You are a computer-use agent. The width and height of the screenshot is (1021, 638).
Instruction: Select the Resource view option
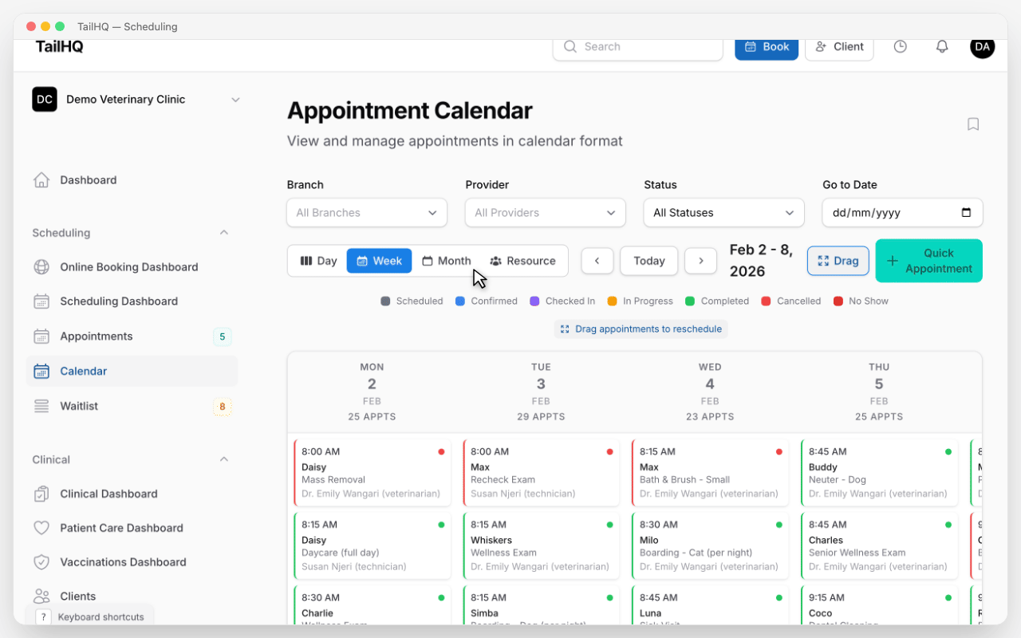523,261
